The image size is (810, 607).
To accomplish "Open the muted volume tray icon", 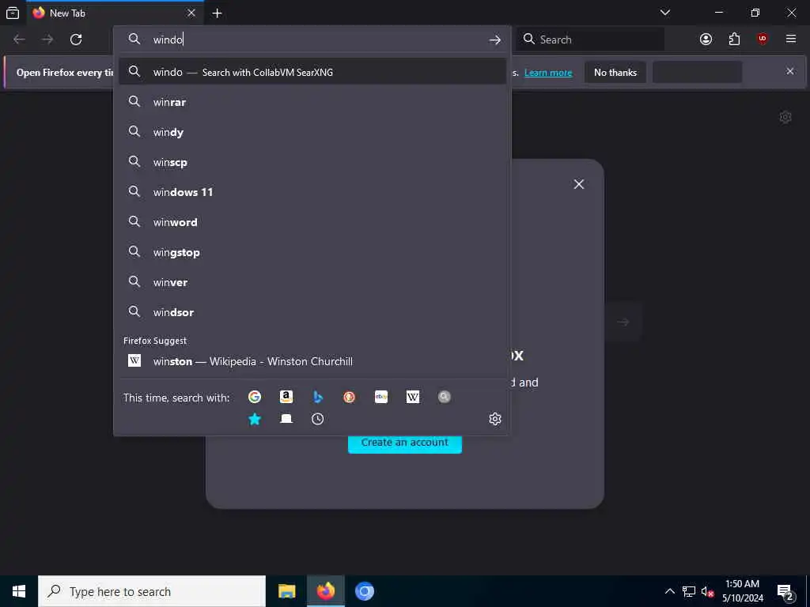I will click(707, 591).
